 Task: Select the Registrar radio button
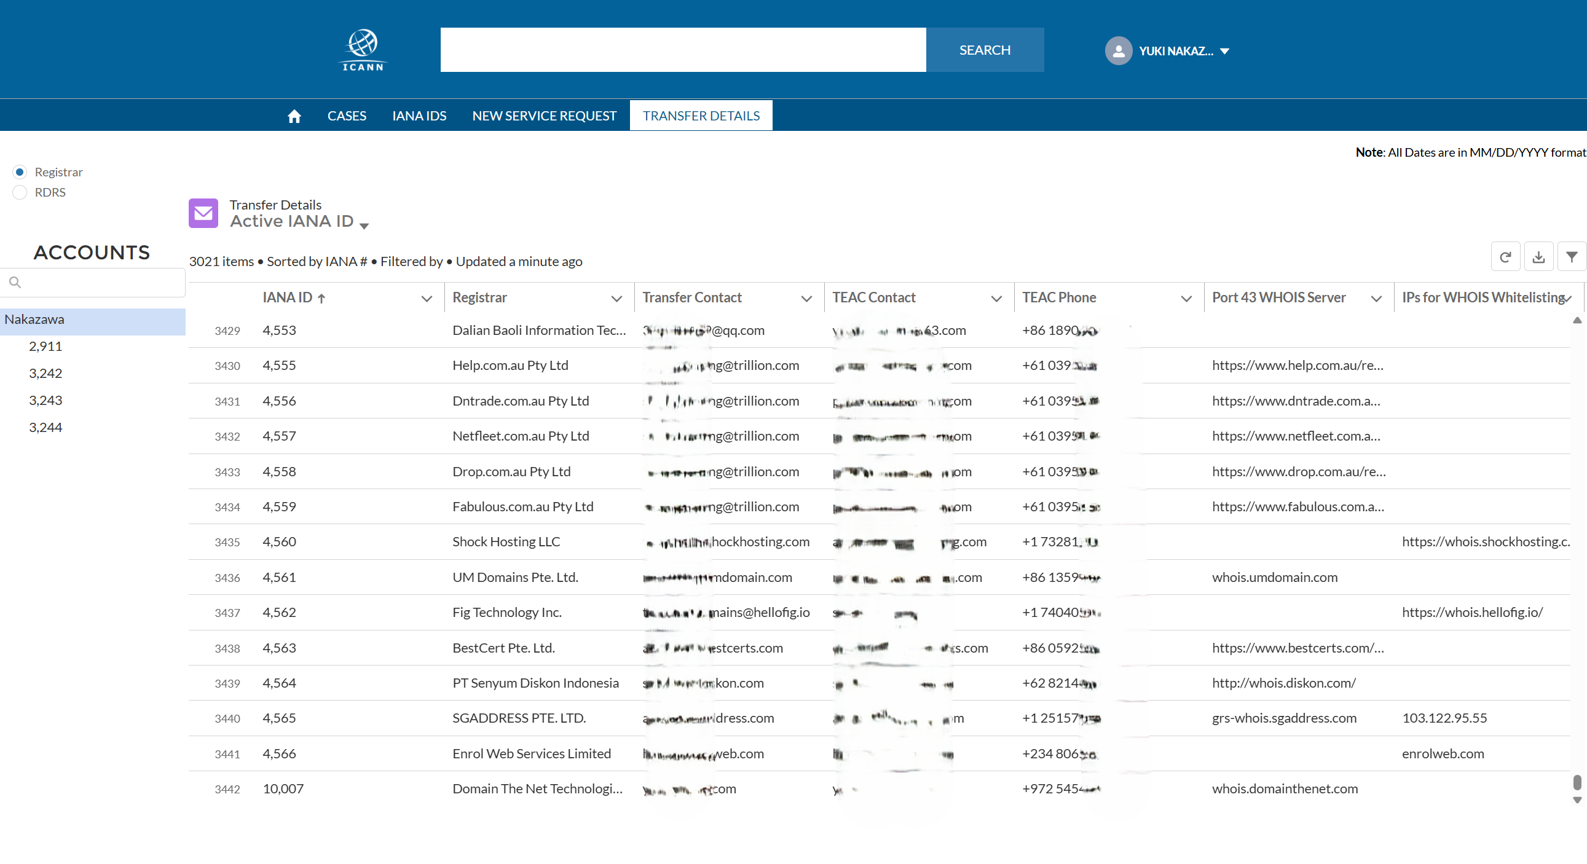[20, 172]
